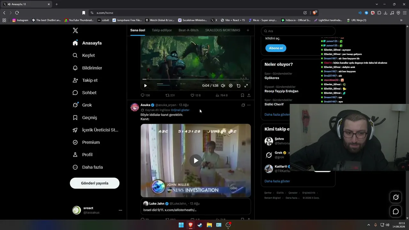Open the Sidiki Cherif trend

(x=274, y=104)
